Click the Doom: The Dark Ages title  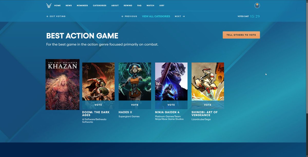[96, 114]
